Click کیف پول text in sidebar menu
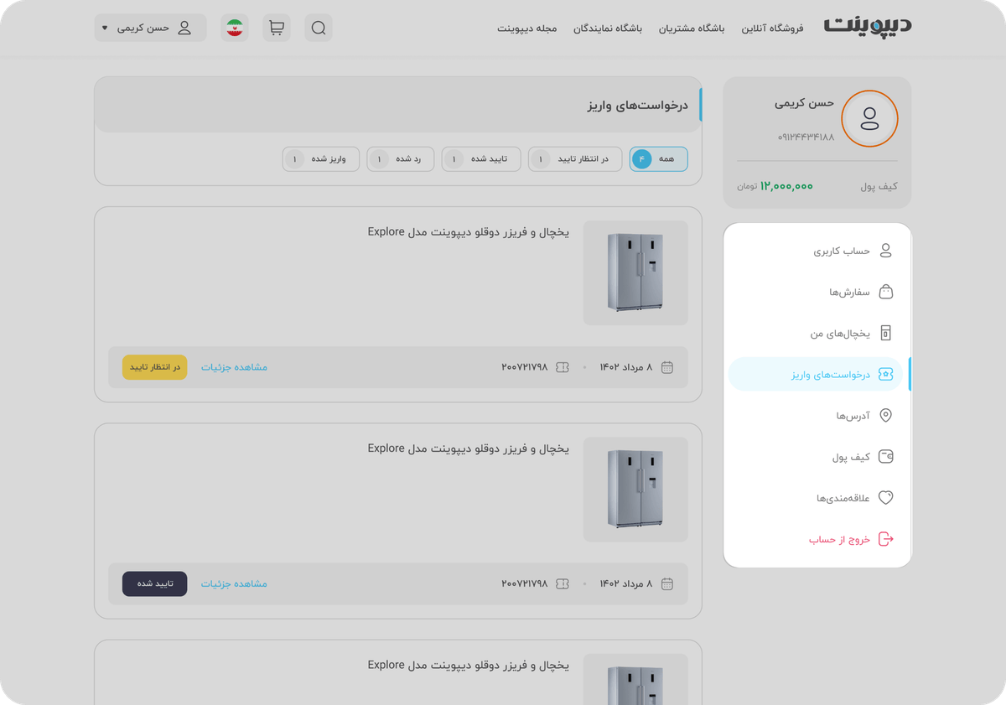This screenshot has width=1006, height=705. tap(851, 458)
